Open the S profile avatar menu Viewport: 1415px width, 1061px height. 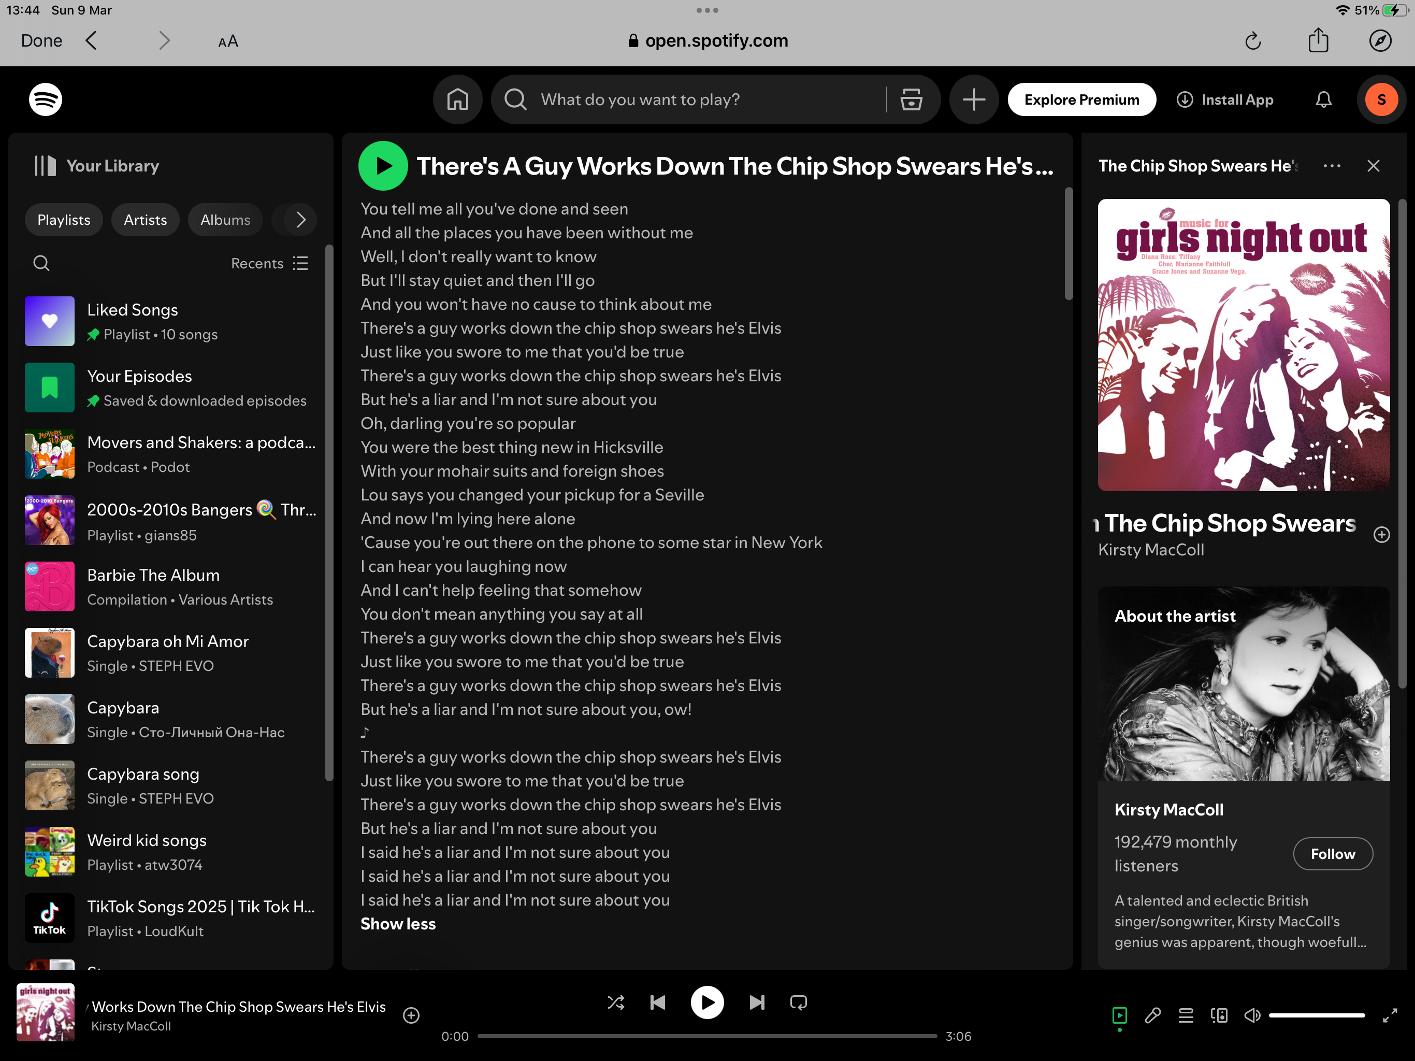pos(1381,99)
